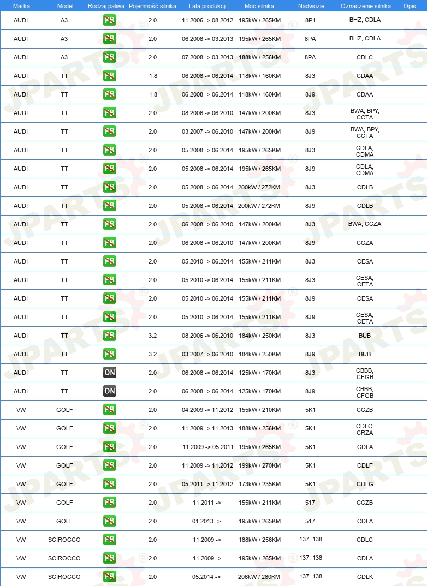Image resolution: width=427 pixels, height=586 pixels.
Task: Click petrol icon in TT 3.2 8J3 BUB row
Action: click(110, 336)
